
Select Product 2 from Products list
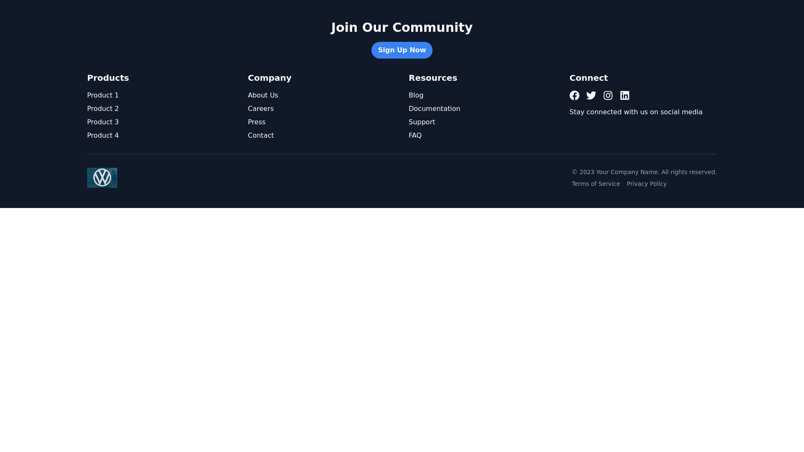point(103,108)
